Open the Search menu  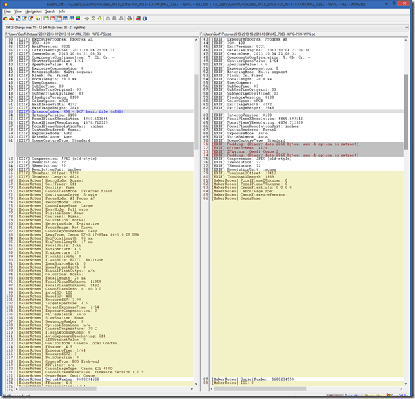point(51,11)
